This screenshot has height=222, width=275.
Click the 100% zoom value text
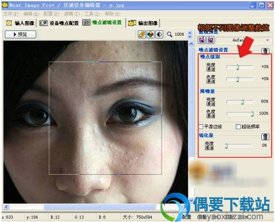pyautogui.click(x=179, y=34)
